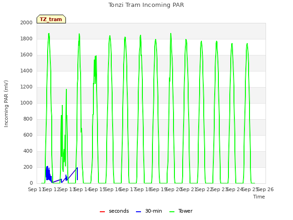Click the Sep 26 x-axis tick label
293x220 pixels.
(266, 189)
